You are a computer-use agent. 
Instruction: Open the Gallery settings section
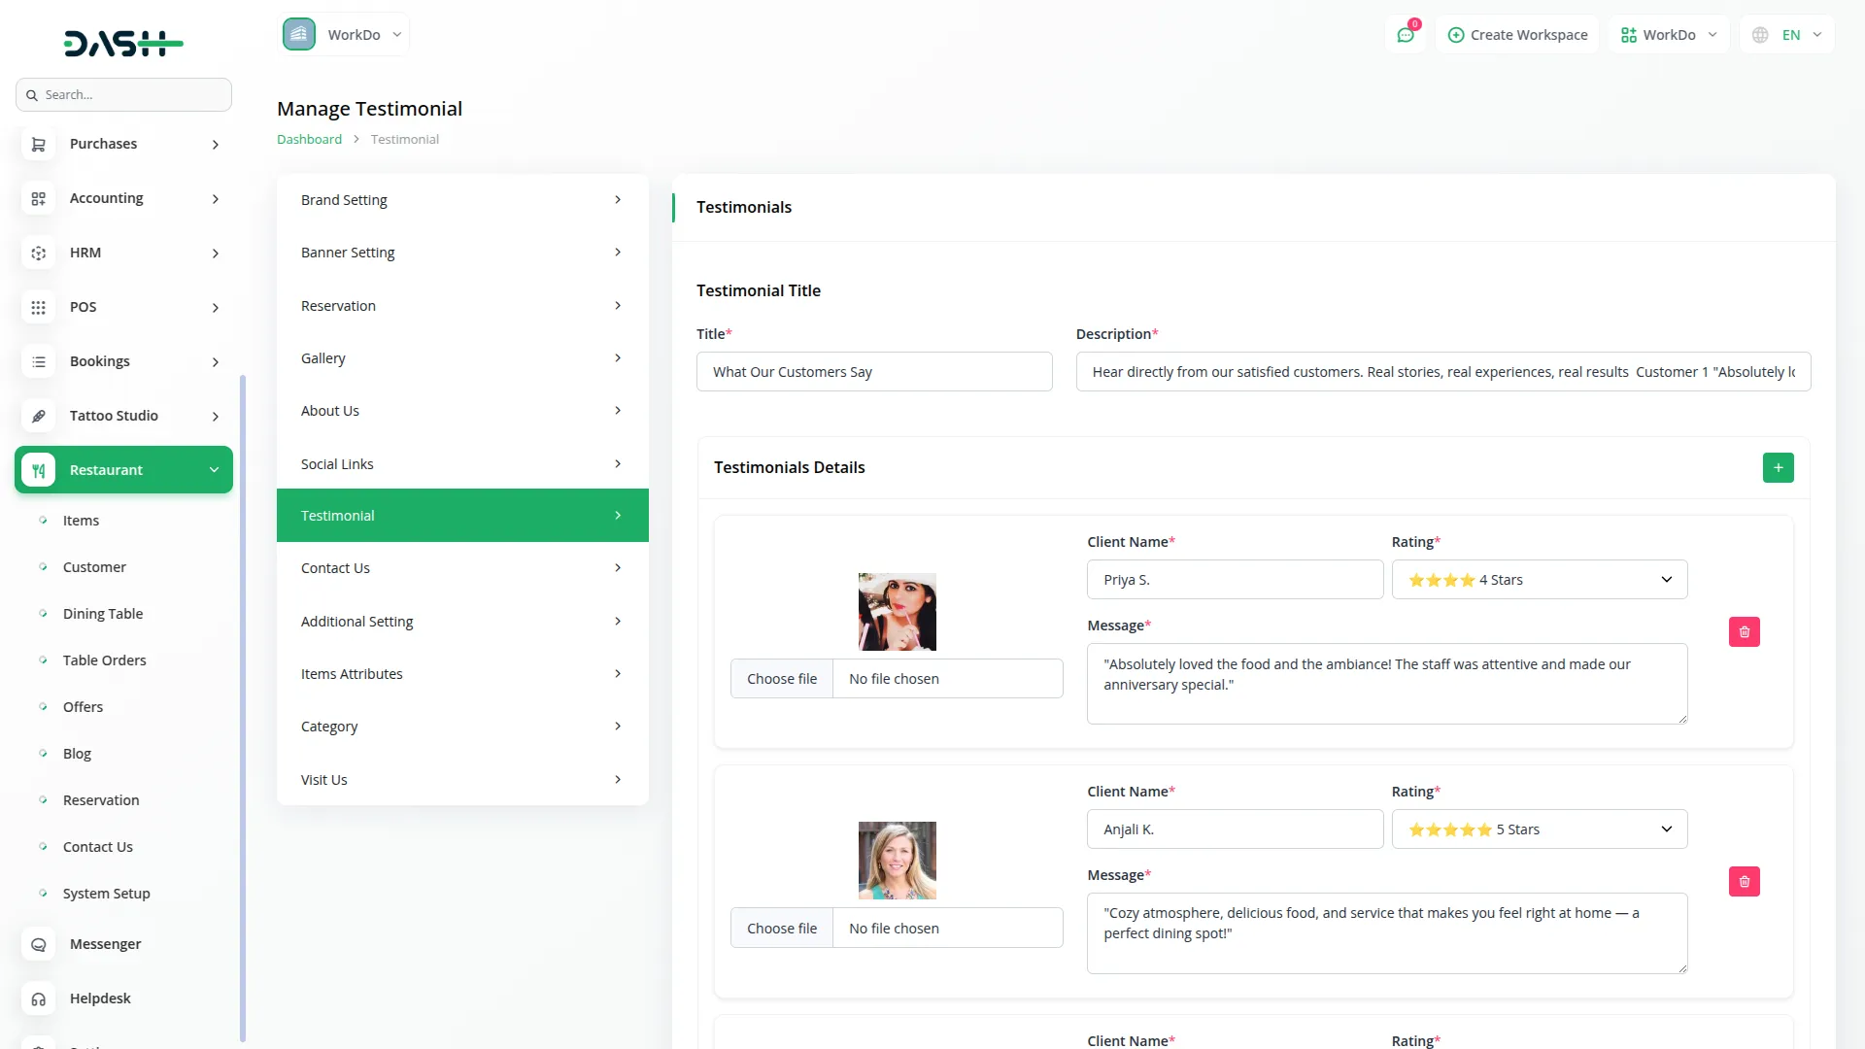(462, 357)
